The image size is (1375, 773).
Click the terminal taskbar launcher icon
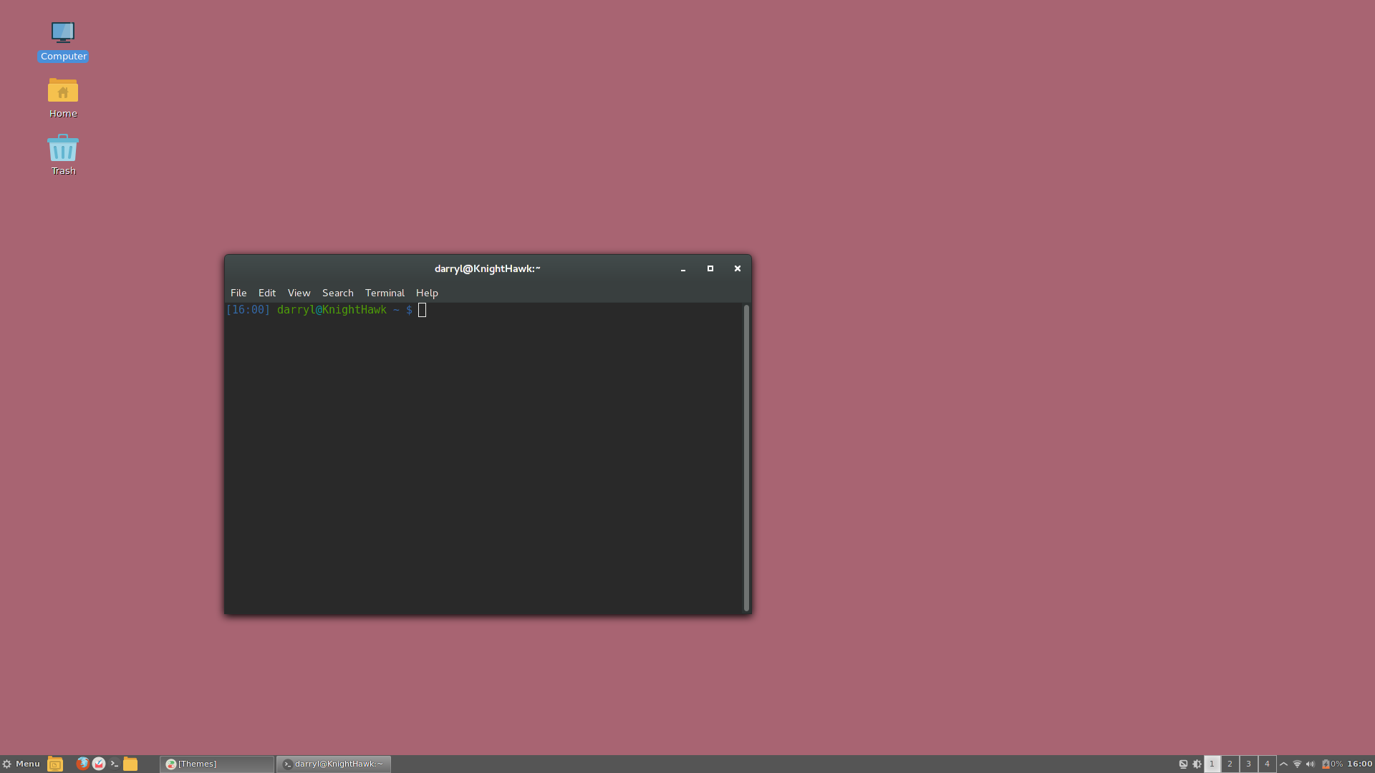click(115, 764)
